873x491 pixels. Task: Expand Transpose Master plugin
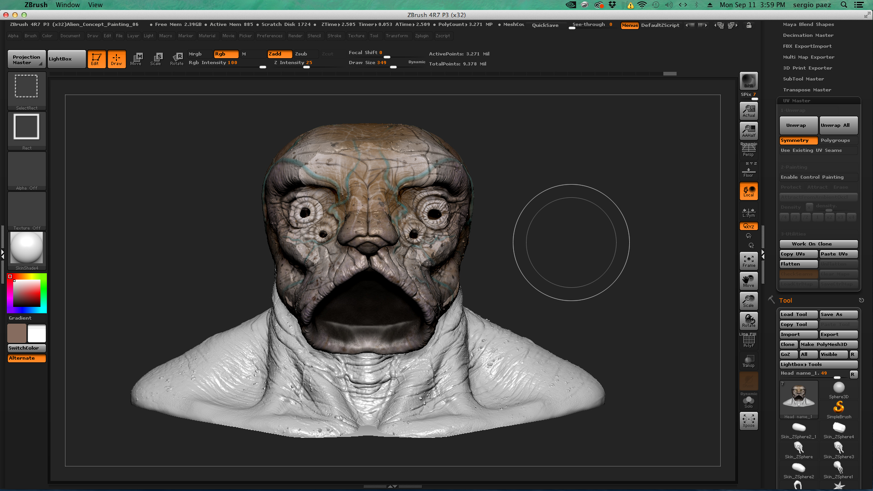[x=807, y=90]
